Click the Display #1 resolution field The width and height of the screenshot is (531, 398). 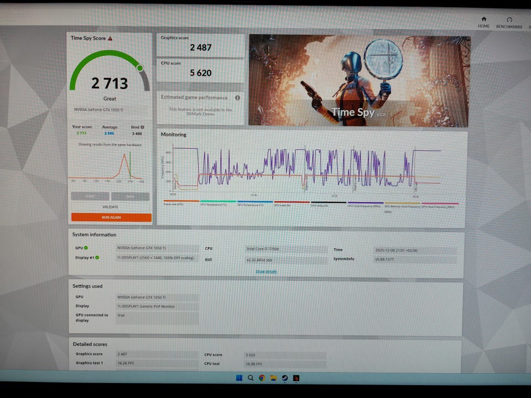157,258
